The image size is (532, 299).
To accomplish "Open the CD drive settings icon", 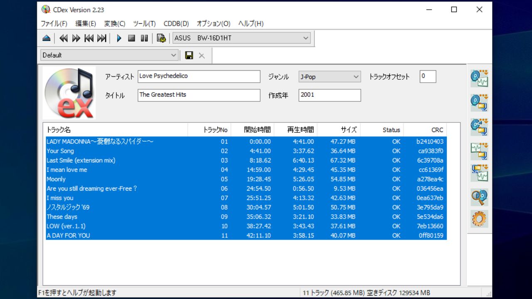I will point(161,38).
